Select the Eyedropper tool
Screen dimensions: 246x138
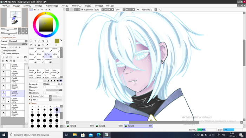pos(47,45)
